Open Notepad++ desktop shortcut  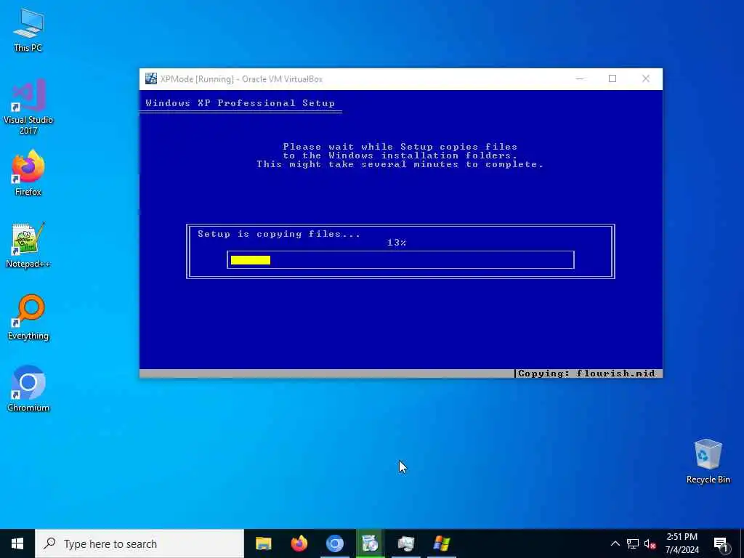(28, 245)
